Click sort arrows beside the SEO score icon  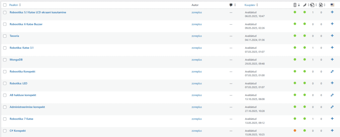[x=299, y=5]
